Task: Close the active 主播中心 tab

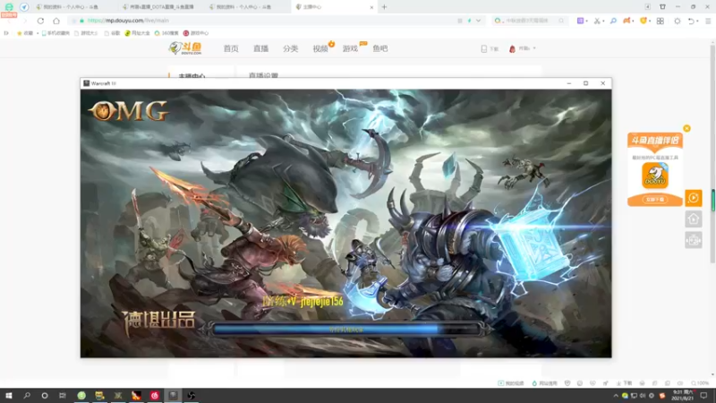Action: [x=371, y=7]
